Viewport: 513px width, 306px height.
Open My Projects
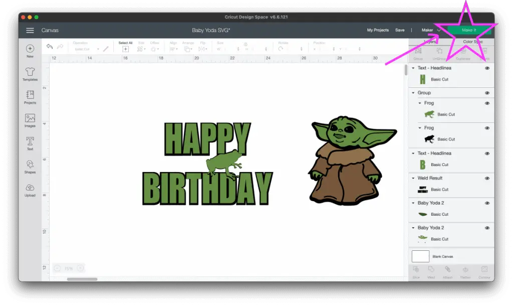[x=378, y=30]
